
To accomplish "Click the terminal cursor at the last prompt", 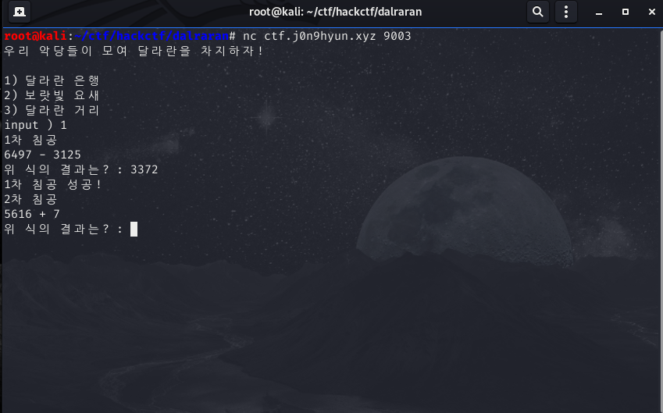I will 134,229.
